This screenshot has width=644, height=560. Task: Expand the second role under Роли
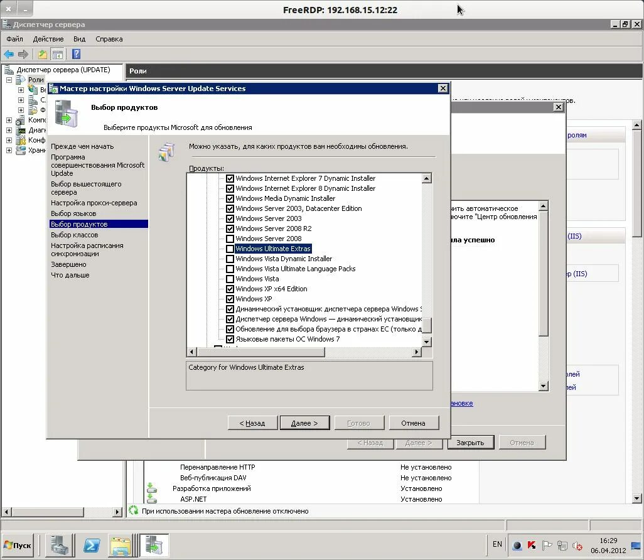[21, 100]
